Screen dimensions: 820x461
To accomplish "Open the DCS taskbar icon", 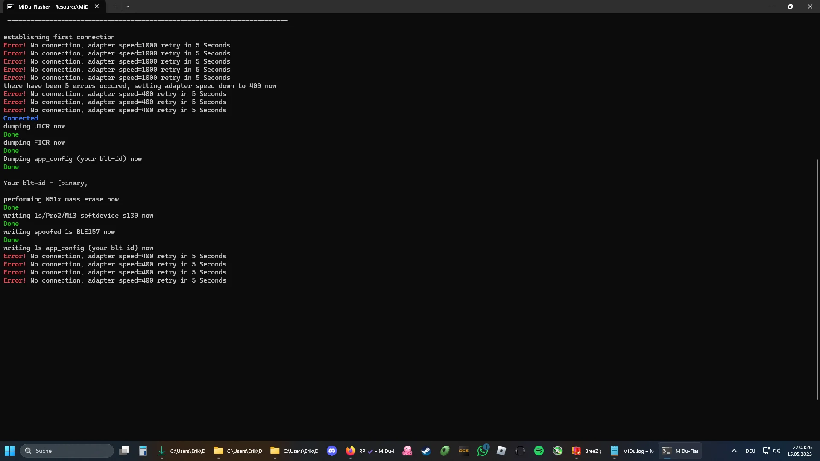I will 464,451.
